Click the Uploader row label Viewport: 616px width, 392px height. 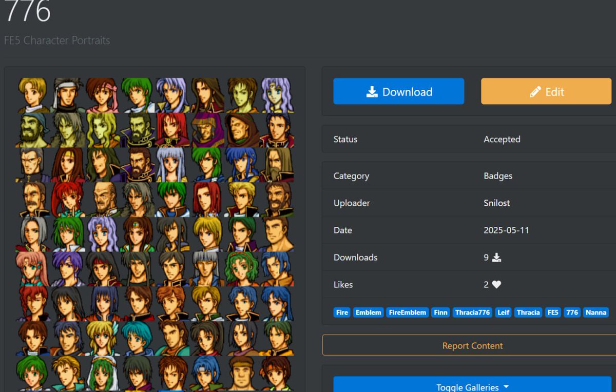point(352,203)
